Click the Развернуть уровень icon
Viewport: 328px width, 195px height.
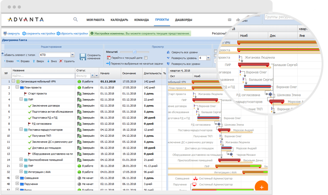[169, 58]
